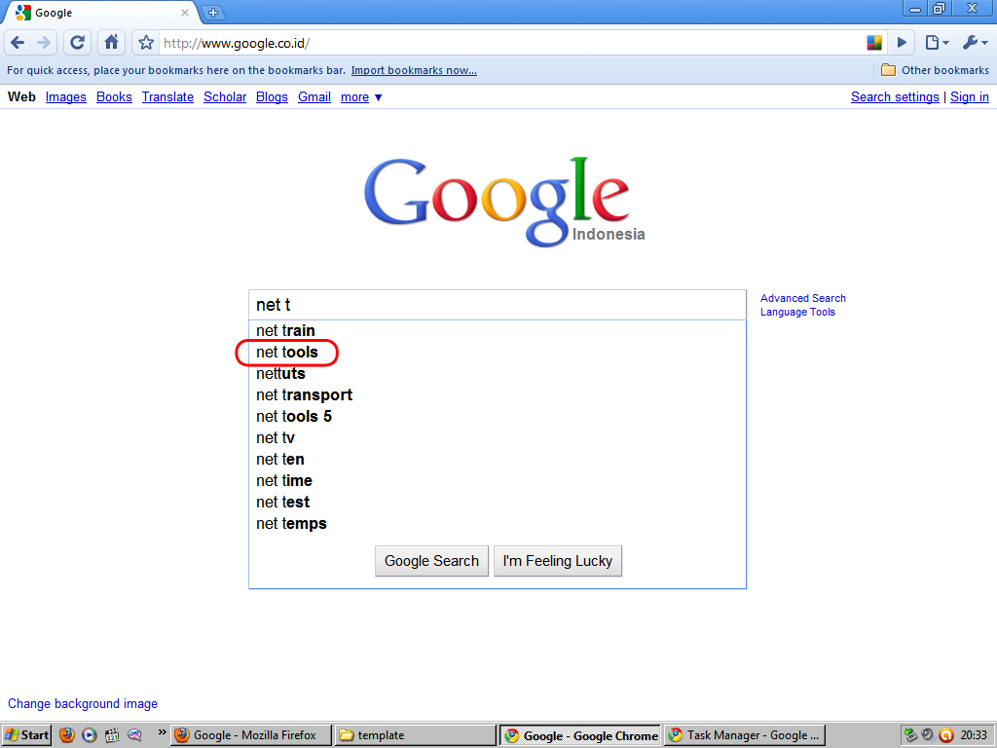Select suggestion 'net test'

[498, 502]
